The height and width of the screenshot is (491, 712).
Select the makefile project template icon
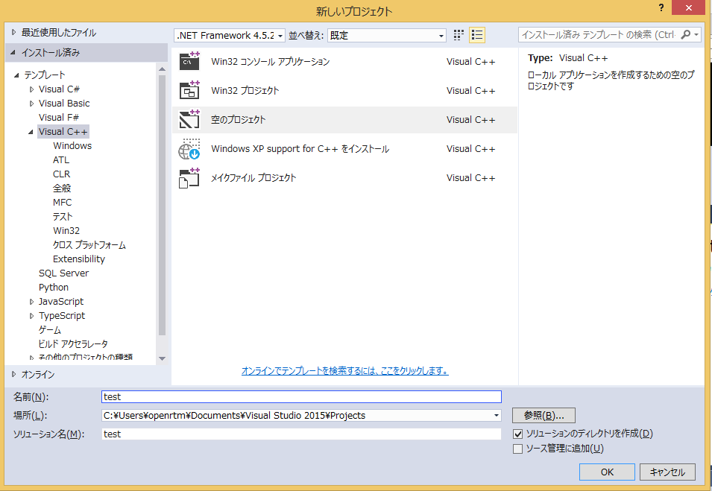click(189, 178)
